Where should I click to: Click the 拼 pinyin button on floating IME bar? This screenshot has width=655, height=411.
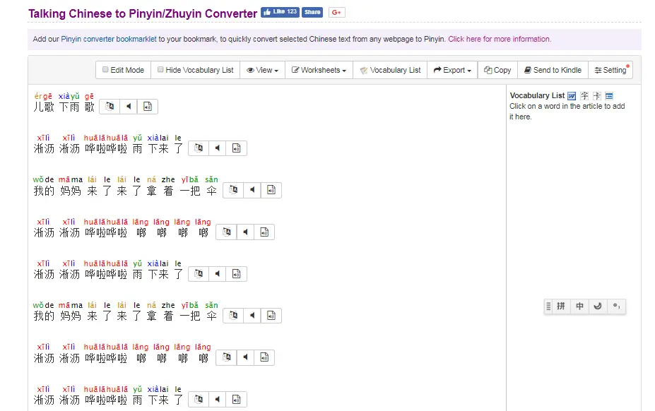[561, 306]
